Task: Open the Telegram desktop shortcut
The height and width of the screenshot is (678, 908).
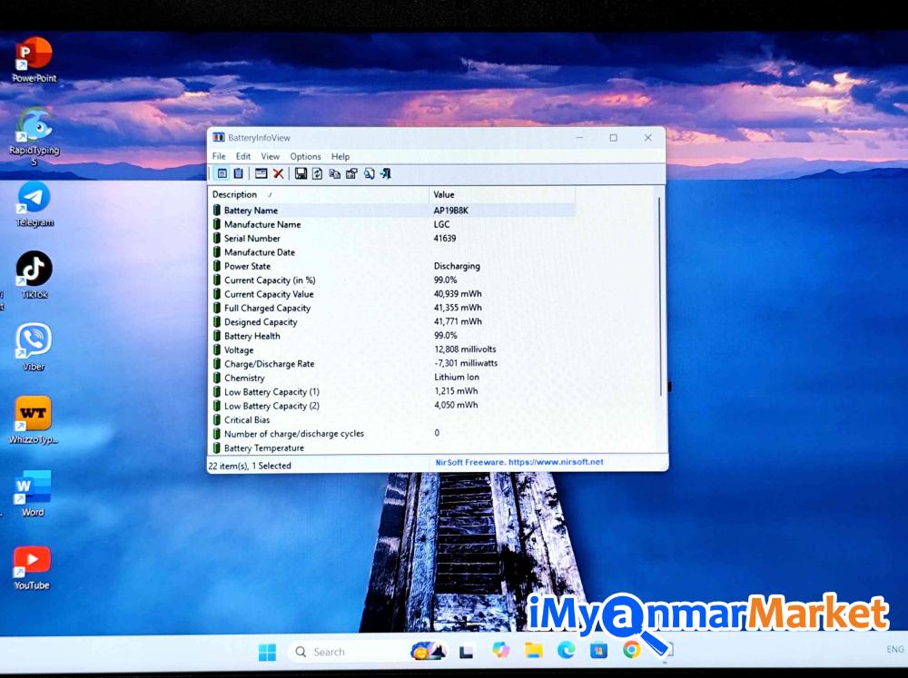Action: [35, 203]
